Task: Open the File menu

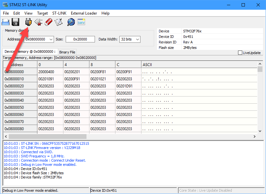Action: click(x=6, y=13)
